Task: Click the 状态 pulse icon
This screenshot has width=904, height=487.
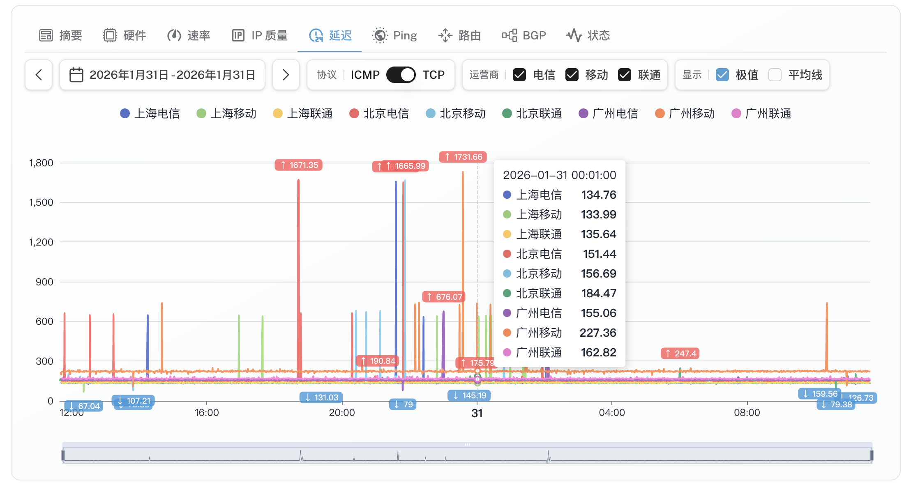Action: [x=574, y=35]
